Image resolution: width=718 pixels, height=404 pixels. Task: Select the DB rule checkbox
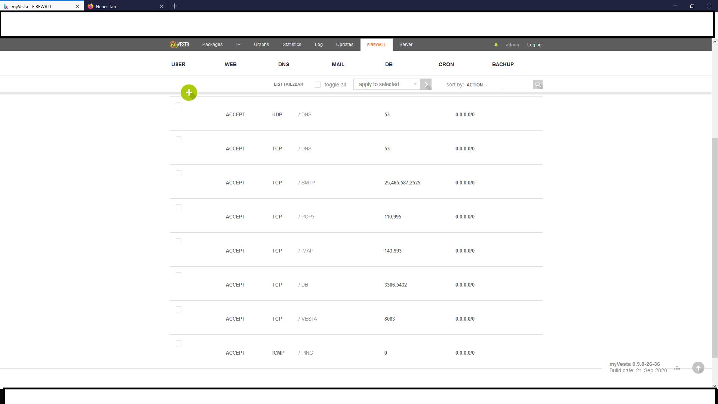click(x=179, y=276)
